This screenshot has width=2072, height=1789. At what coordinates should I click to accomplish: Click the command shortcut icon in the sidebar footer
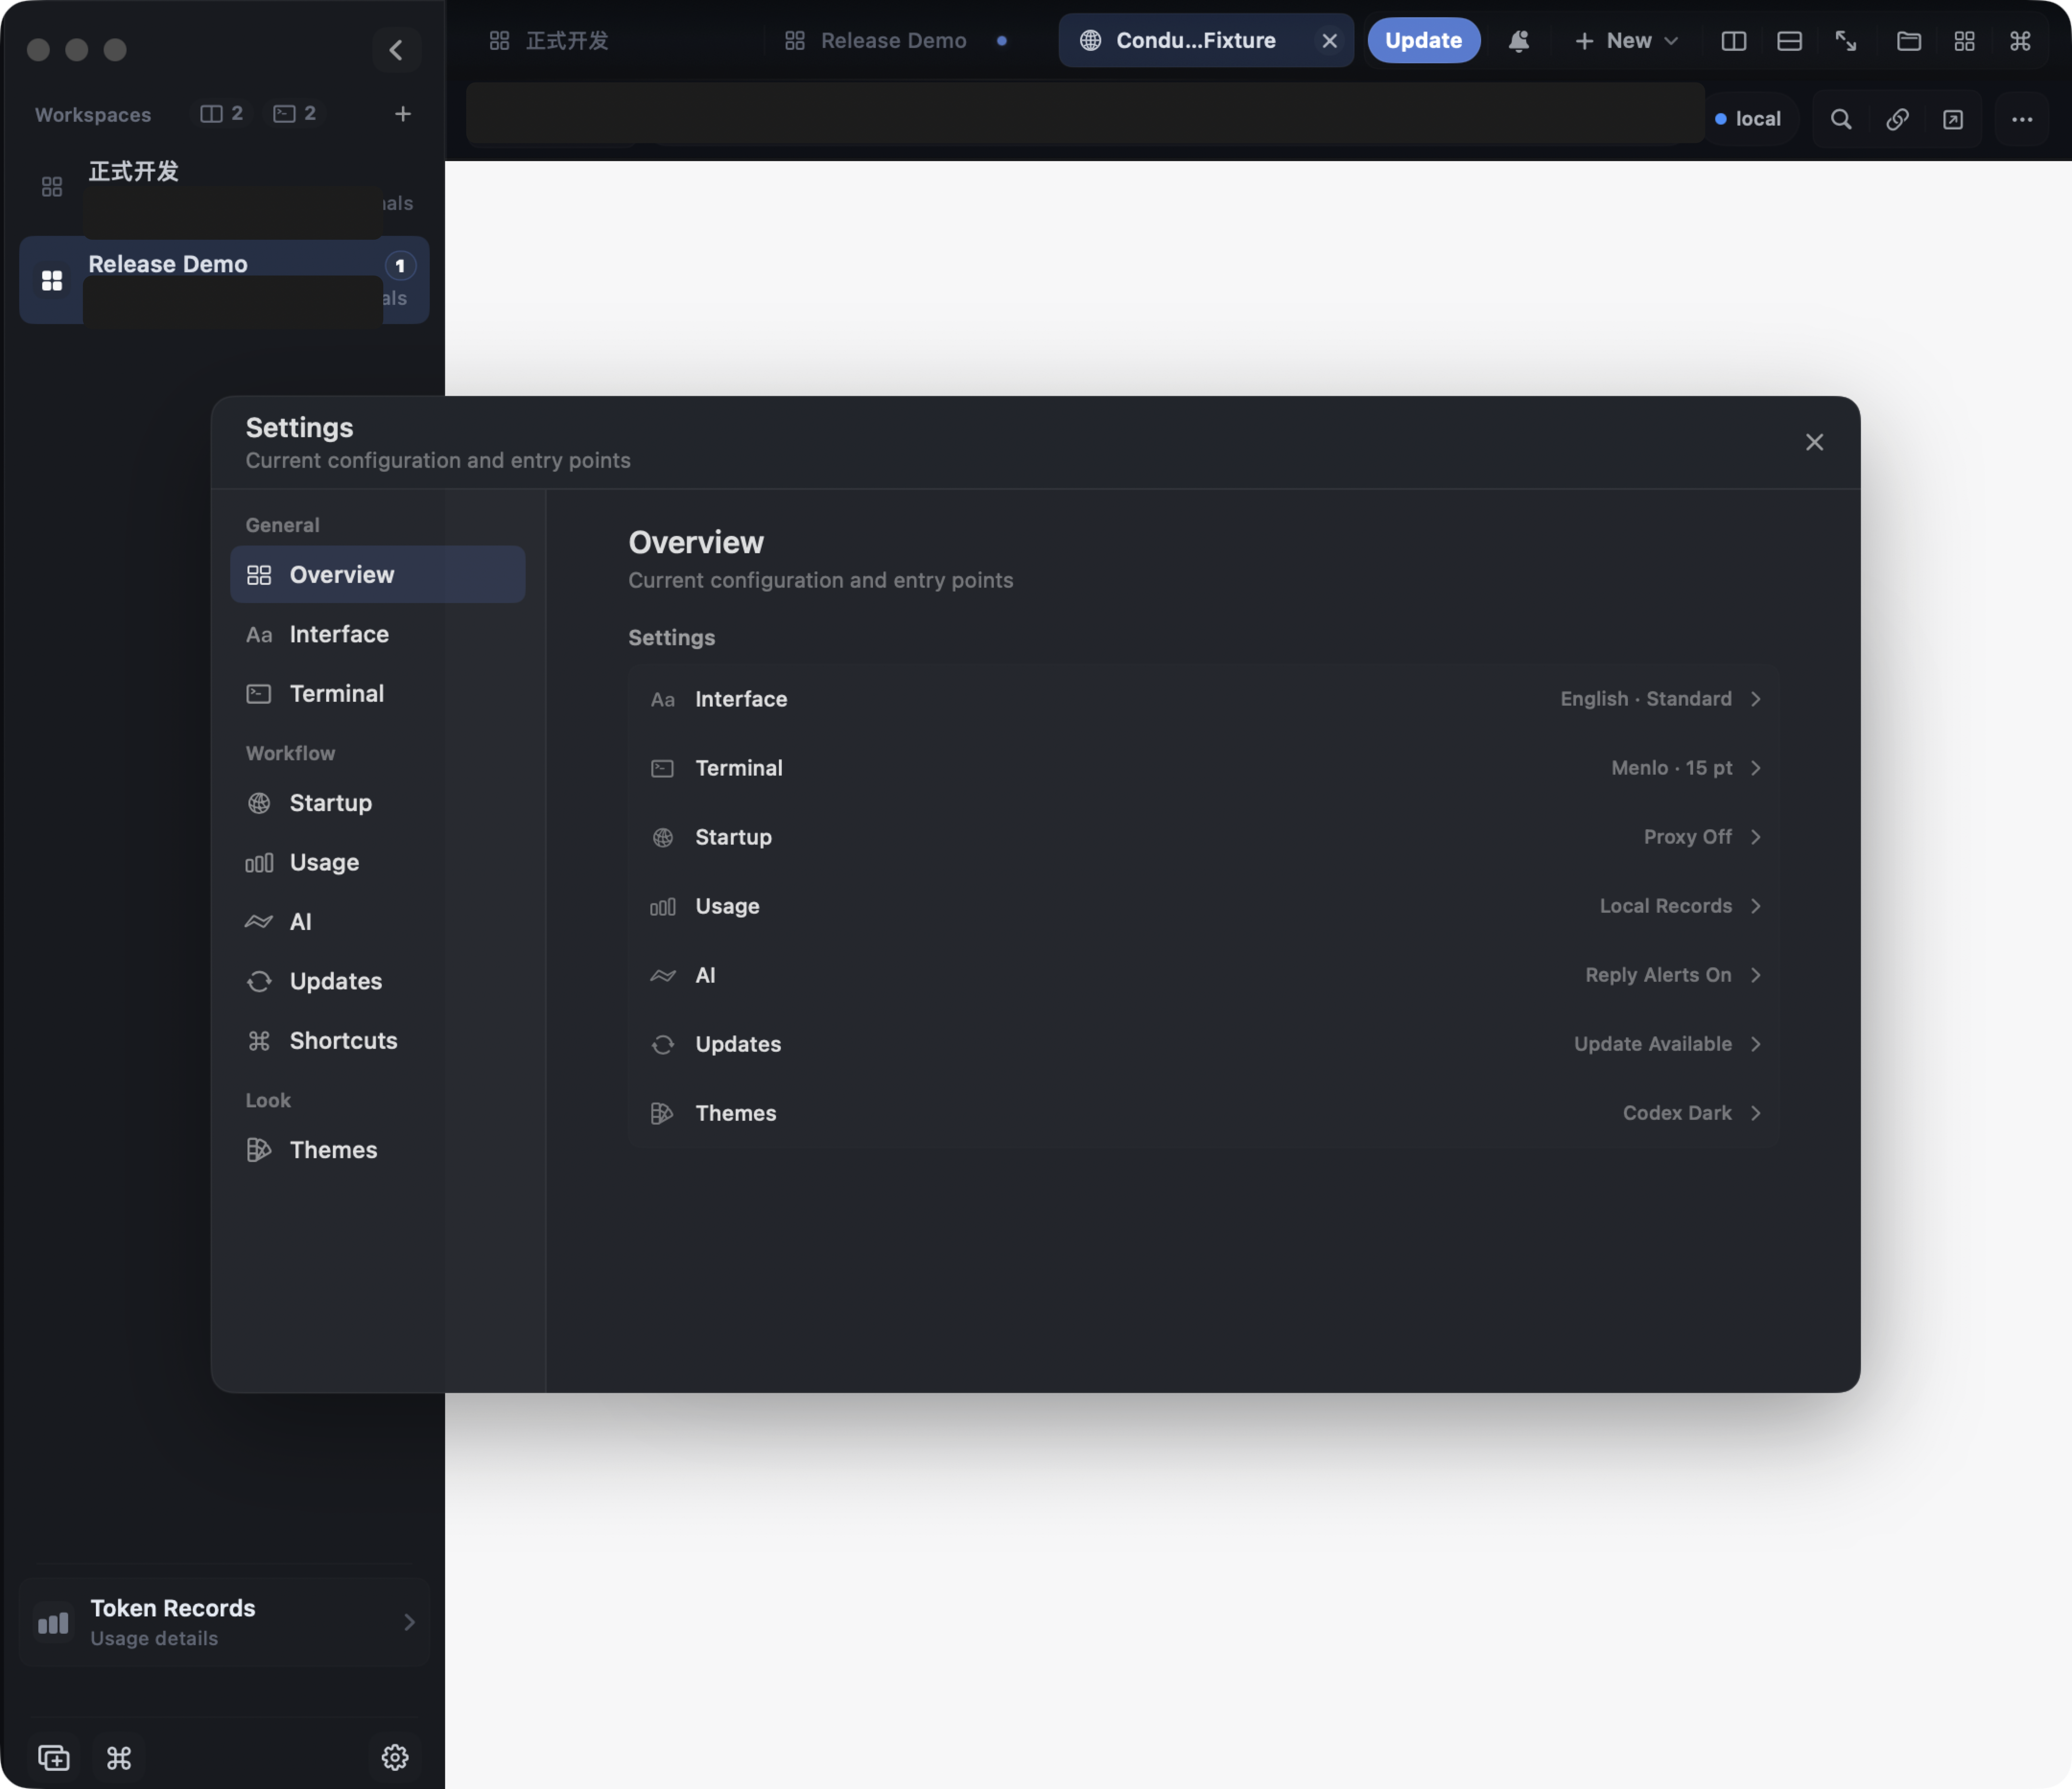click(x=119, y=1757)
